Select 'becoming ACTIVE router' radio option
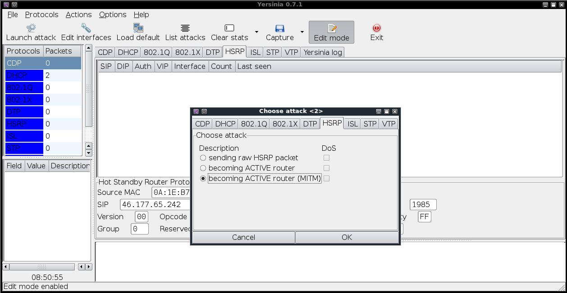Screen dimensions: 567x293 [x=203, y=168]
